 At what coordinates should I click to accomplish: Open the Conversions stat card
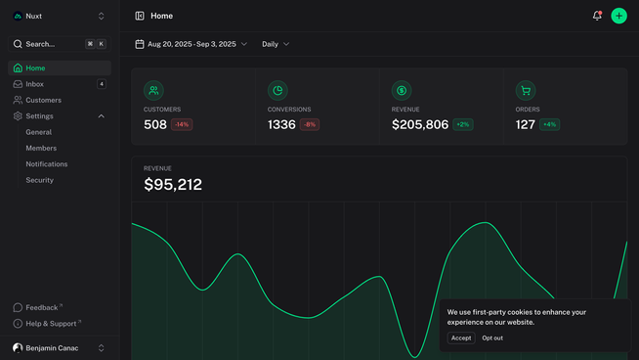point(317,107)
